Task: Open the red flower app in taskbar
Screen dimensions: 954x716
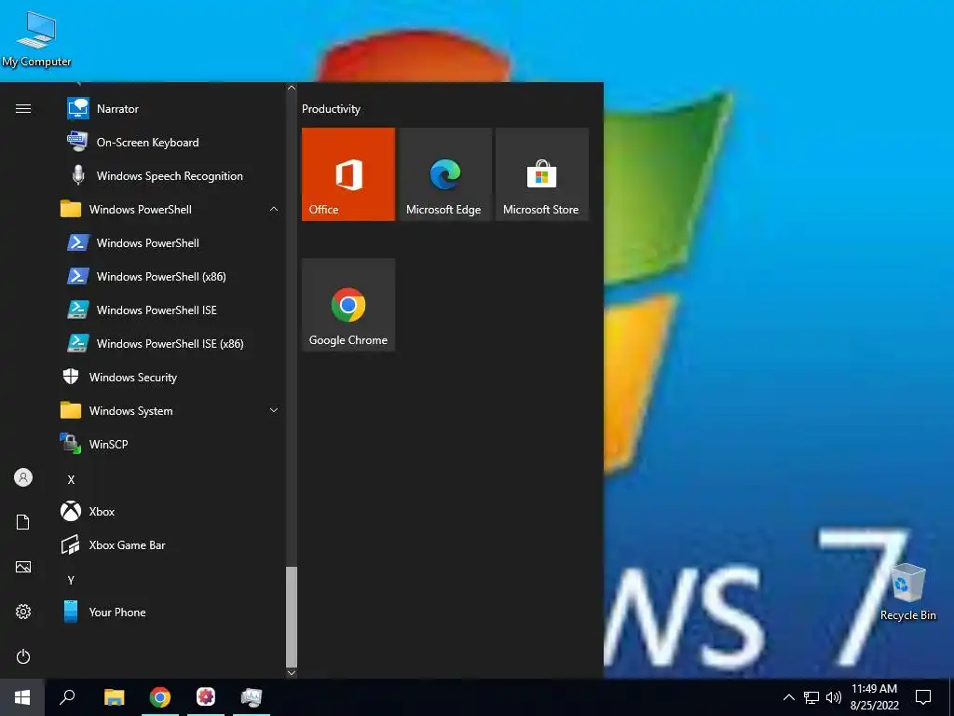Action: [206, 697]
